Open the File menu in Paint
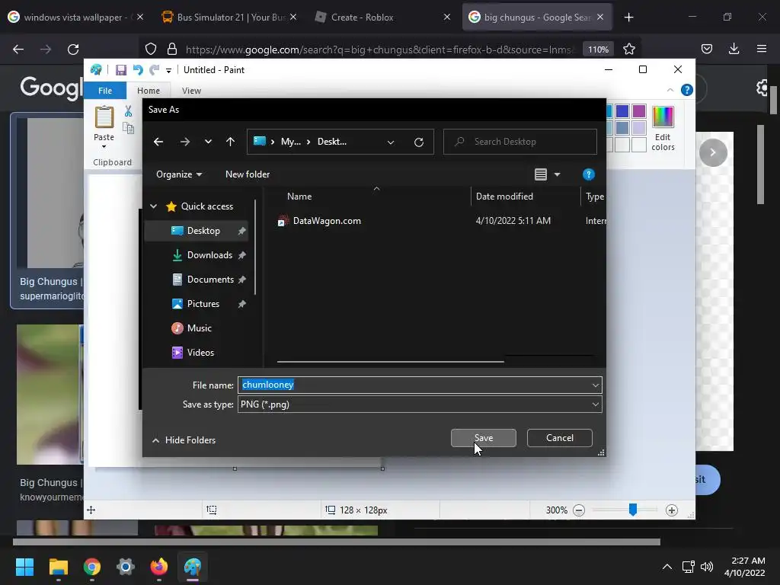Viewport: 780px width, 585px height. tap(105, 91)
